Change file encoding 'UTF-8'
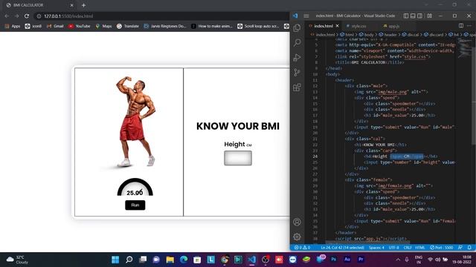This screenshot has width=476, height=267. pyautogui.click(x=393, y=248)
